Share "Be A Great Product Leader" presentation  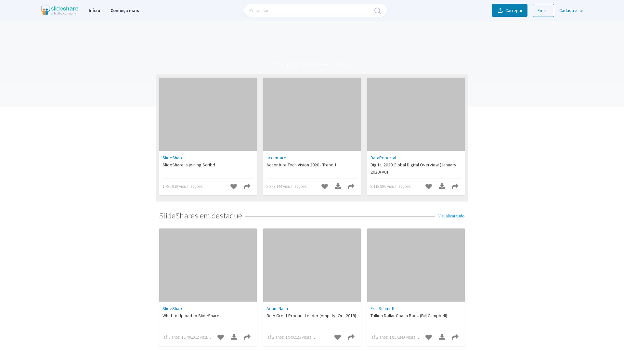(x=351, y=337)
